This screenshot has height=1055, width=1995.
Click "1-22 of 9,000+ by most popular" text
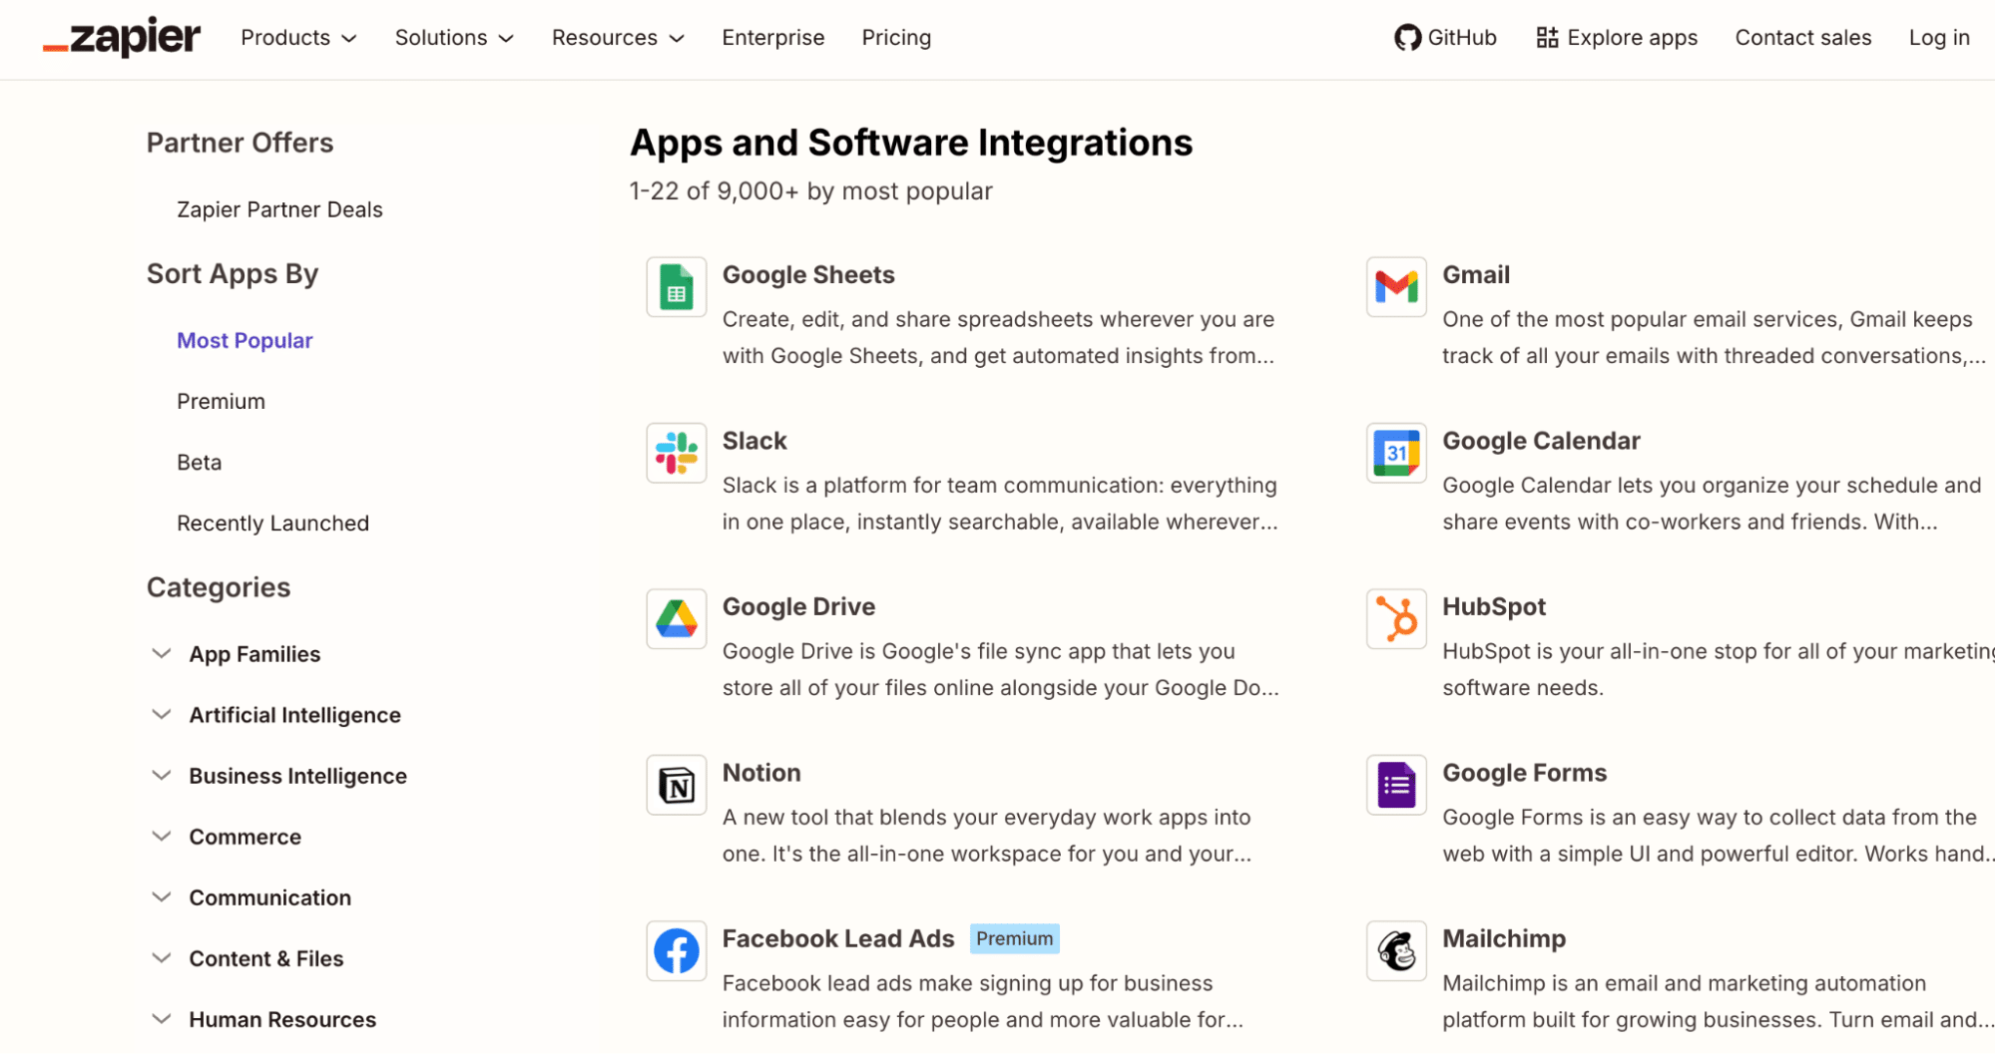click(x=810, y=191)
